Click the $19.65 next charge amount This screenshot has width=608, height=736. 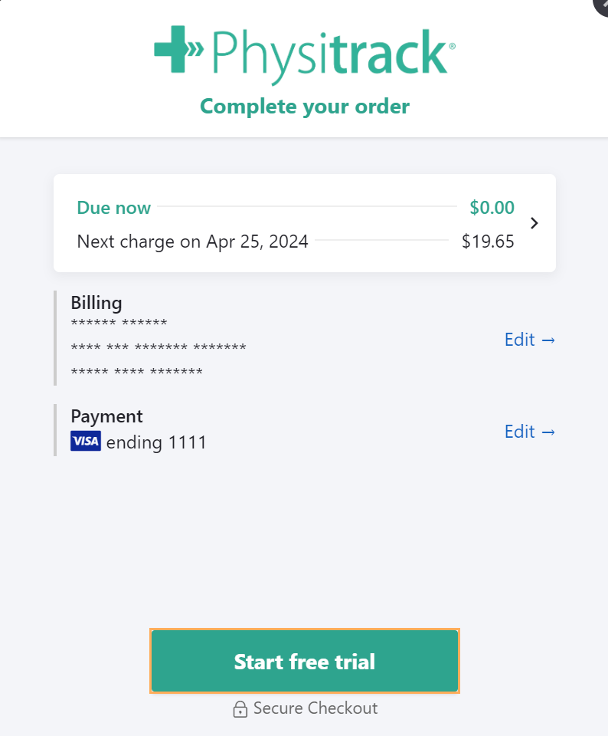tap(488, 242)
